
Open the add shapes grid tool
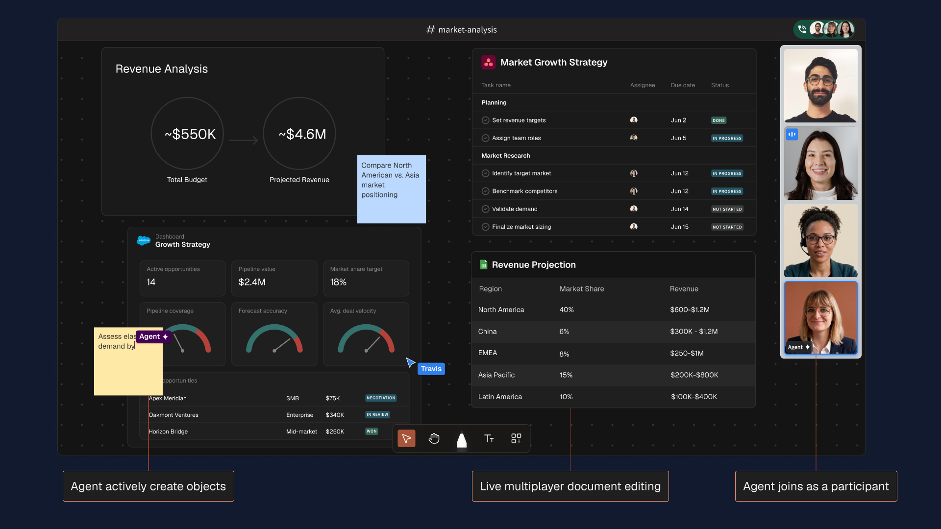pos(516,438)
